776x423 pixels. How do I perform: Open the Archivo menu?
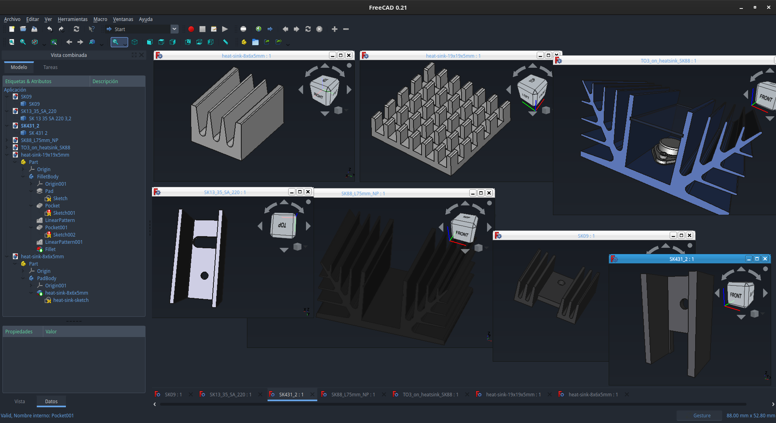pos(12,19)
